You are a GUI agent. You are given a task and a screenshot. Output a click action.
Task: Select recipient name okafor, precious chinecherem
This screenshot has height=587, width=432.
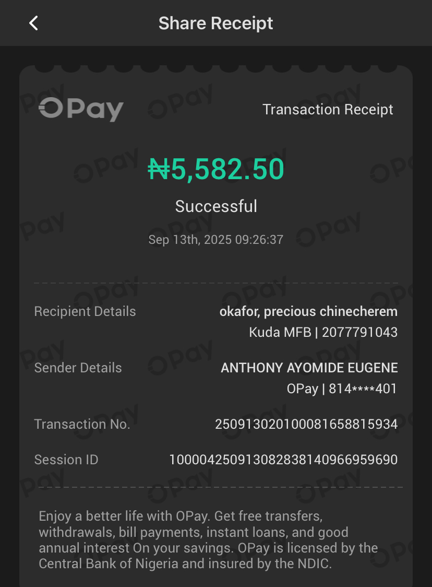pyautogui.click(x=308, y=312)
